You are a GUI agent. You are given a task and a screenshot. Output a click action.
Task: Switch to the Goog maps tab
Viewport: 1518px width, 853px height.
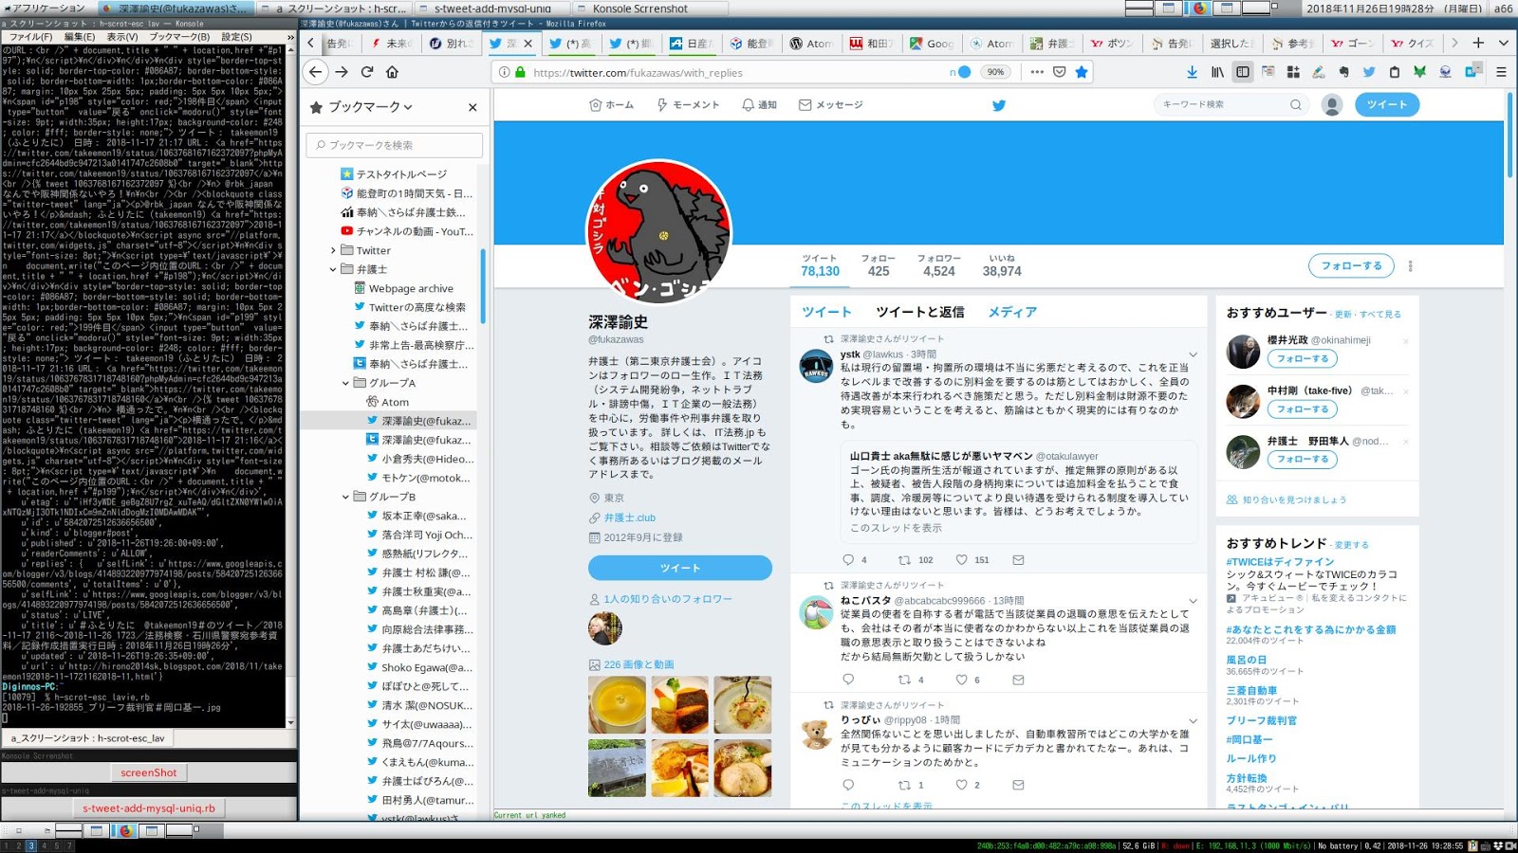(x=932, y=44)
